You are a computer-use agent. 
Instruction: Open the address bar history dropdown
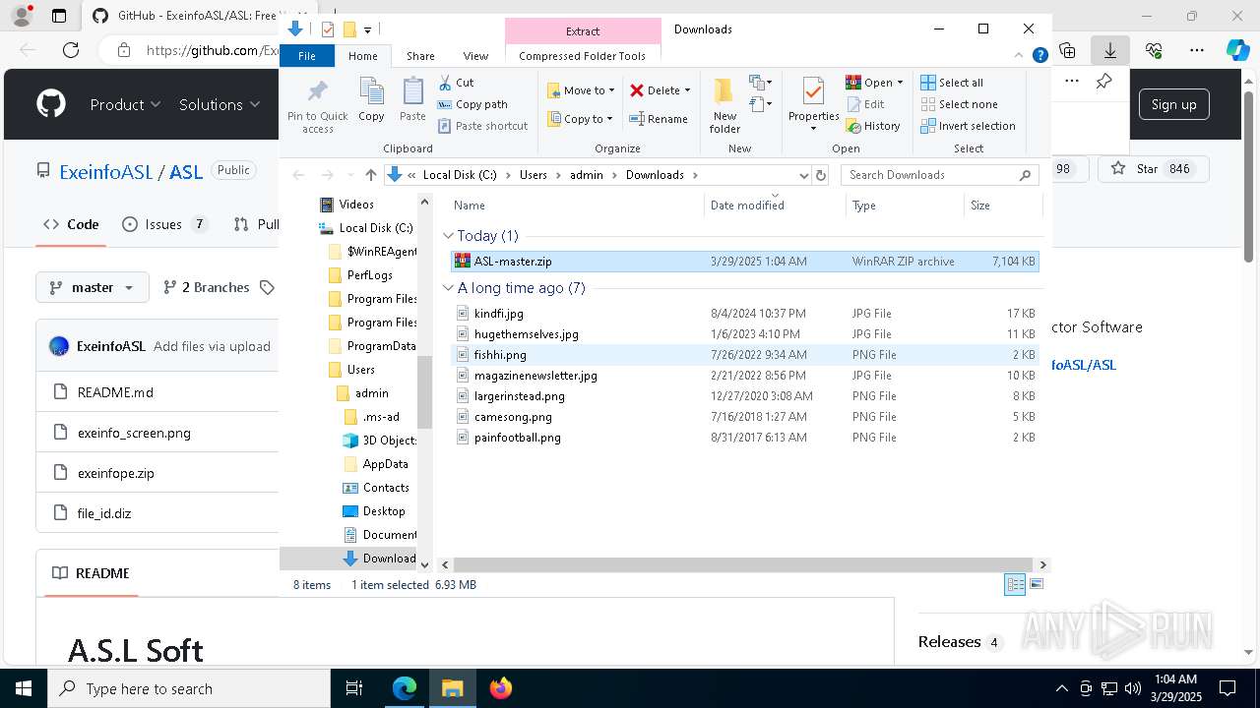coord(803,175)
